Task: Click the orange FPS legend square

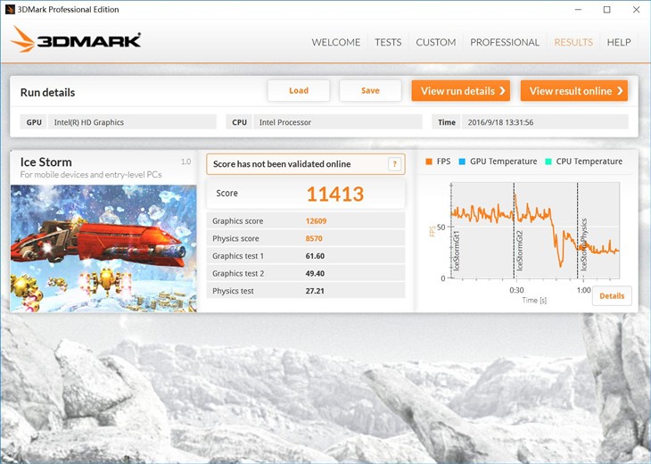Action: point(429,162)
